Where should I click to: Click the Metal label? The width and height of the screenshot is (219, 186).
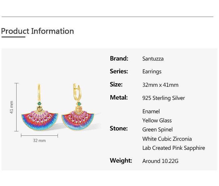click(x=119, y=97)
